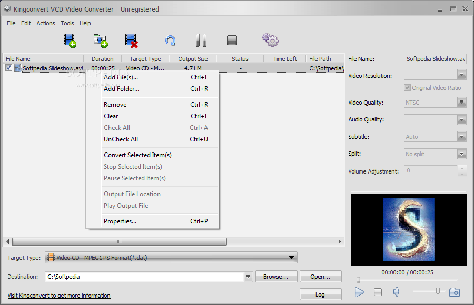Screen dimensions: 474x305
Task: Sort by the Status column header
Action: (240, 59)
